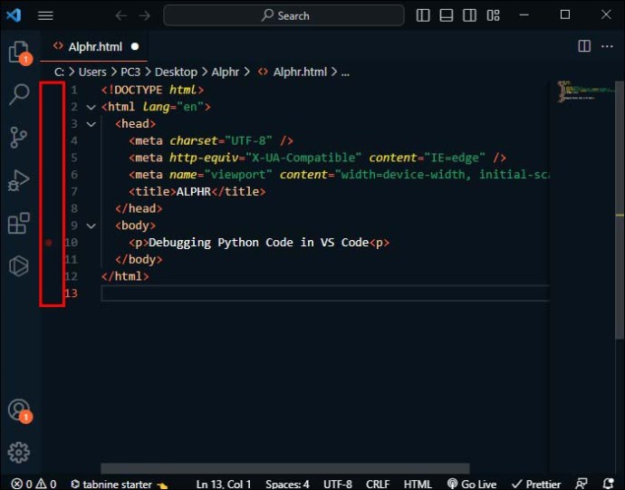
Task: Select UTF-8 encoding in status bar
Action: (338, 484)
